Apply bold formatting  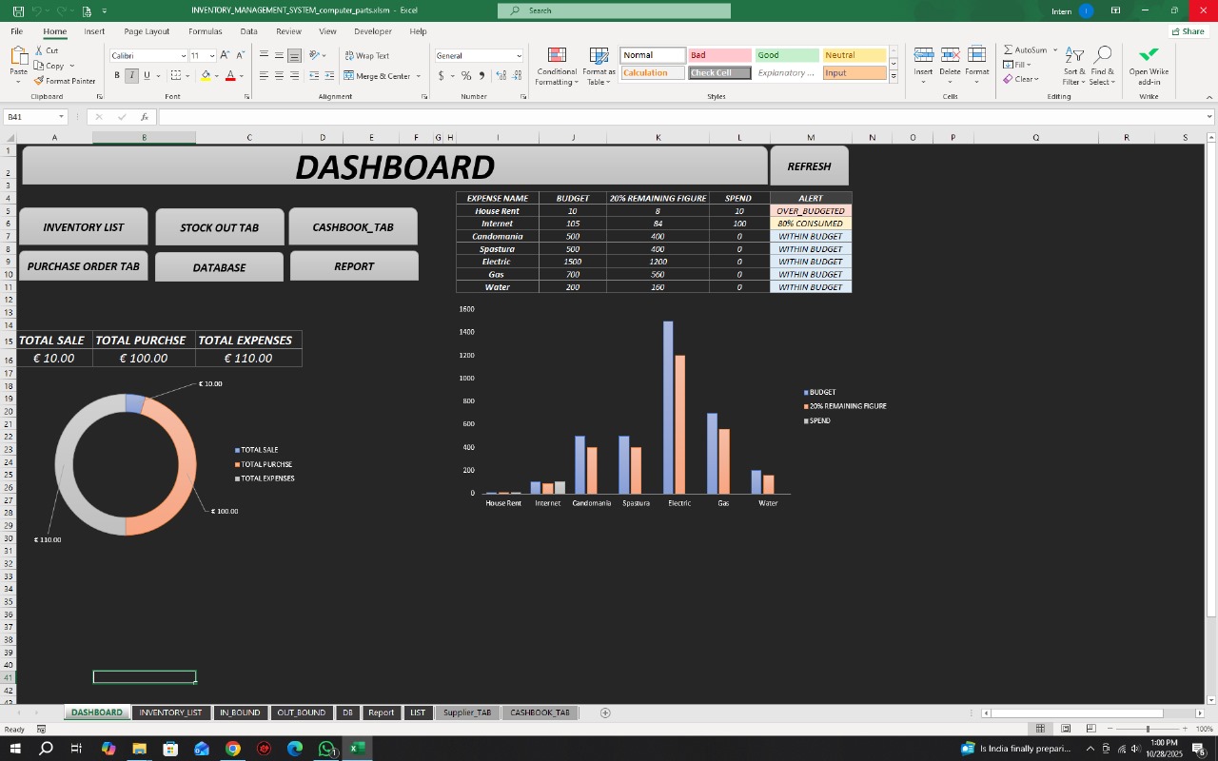pos(117,75)
